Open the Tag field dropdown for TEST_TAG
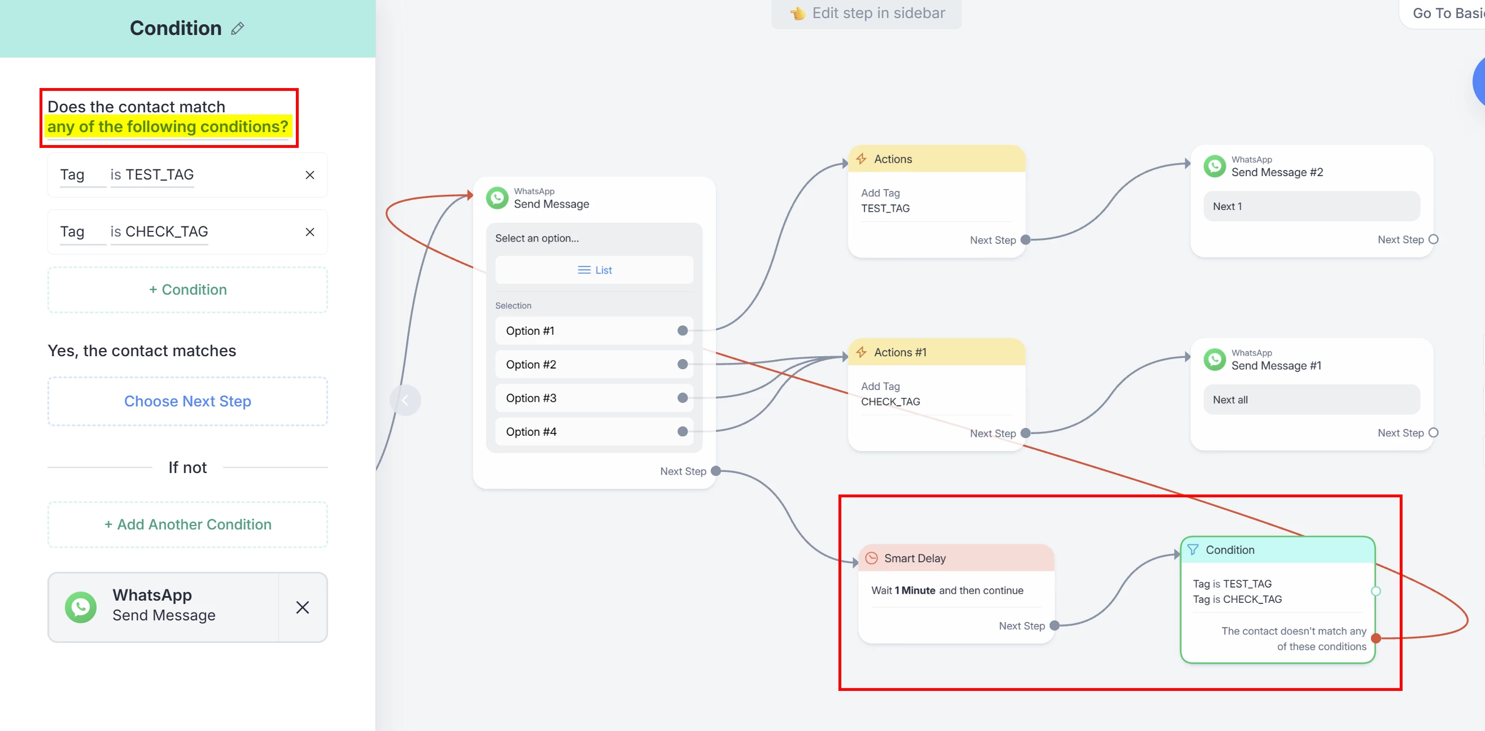Viewport: 1485px width, 731px height. pos(73,175)
